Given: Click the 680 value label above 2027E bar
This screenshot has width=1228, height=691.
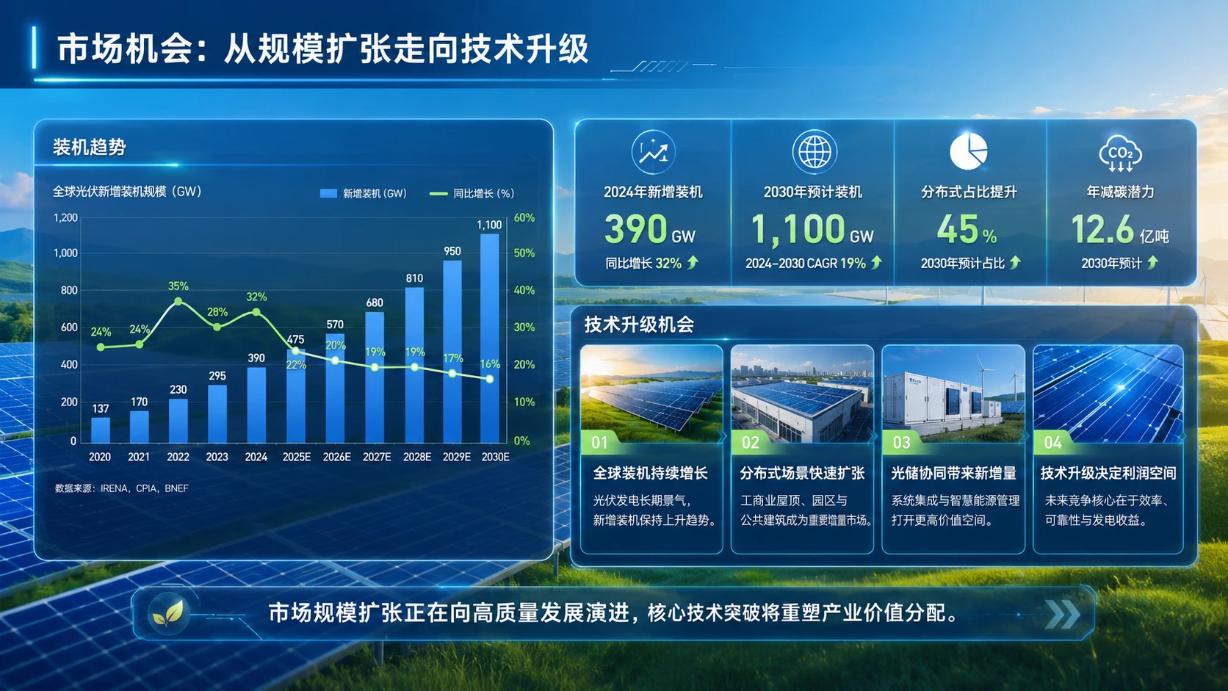Looking at the screenshot, I should click(375, 303).
